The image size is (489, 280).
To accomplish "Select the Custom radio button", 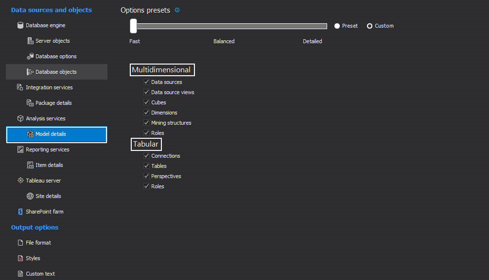I will tap(369, 26).
